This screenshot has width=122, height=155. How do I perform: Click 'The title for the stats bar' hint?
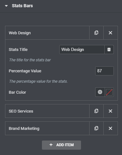click(30, 60)
